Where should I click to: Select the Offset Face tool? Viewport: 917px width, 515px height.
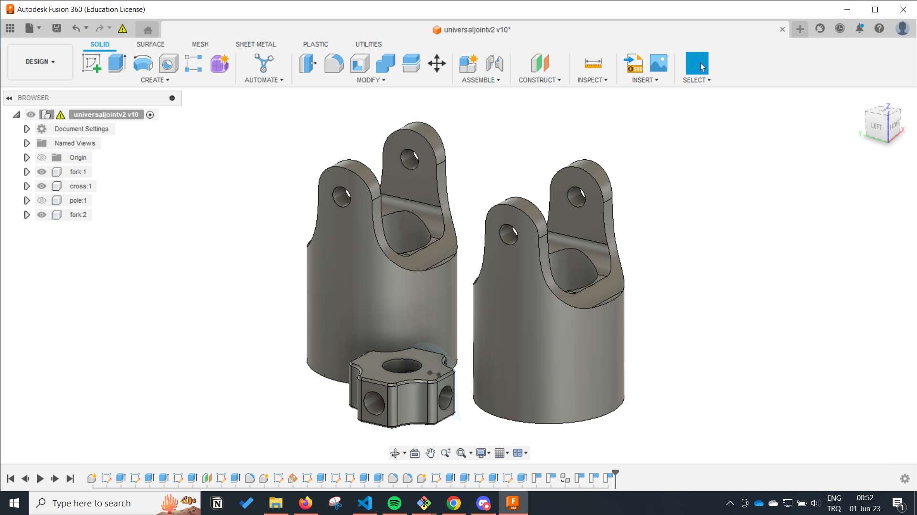[411, 63]
